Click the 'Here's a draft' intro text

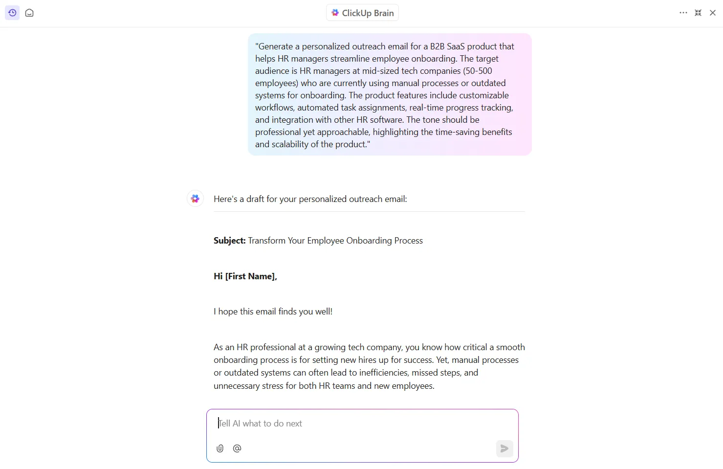pos(310,199)
